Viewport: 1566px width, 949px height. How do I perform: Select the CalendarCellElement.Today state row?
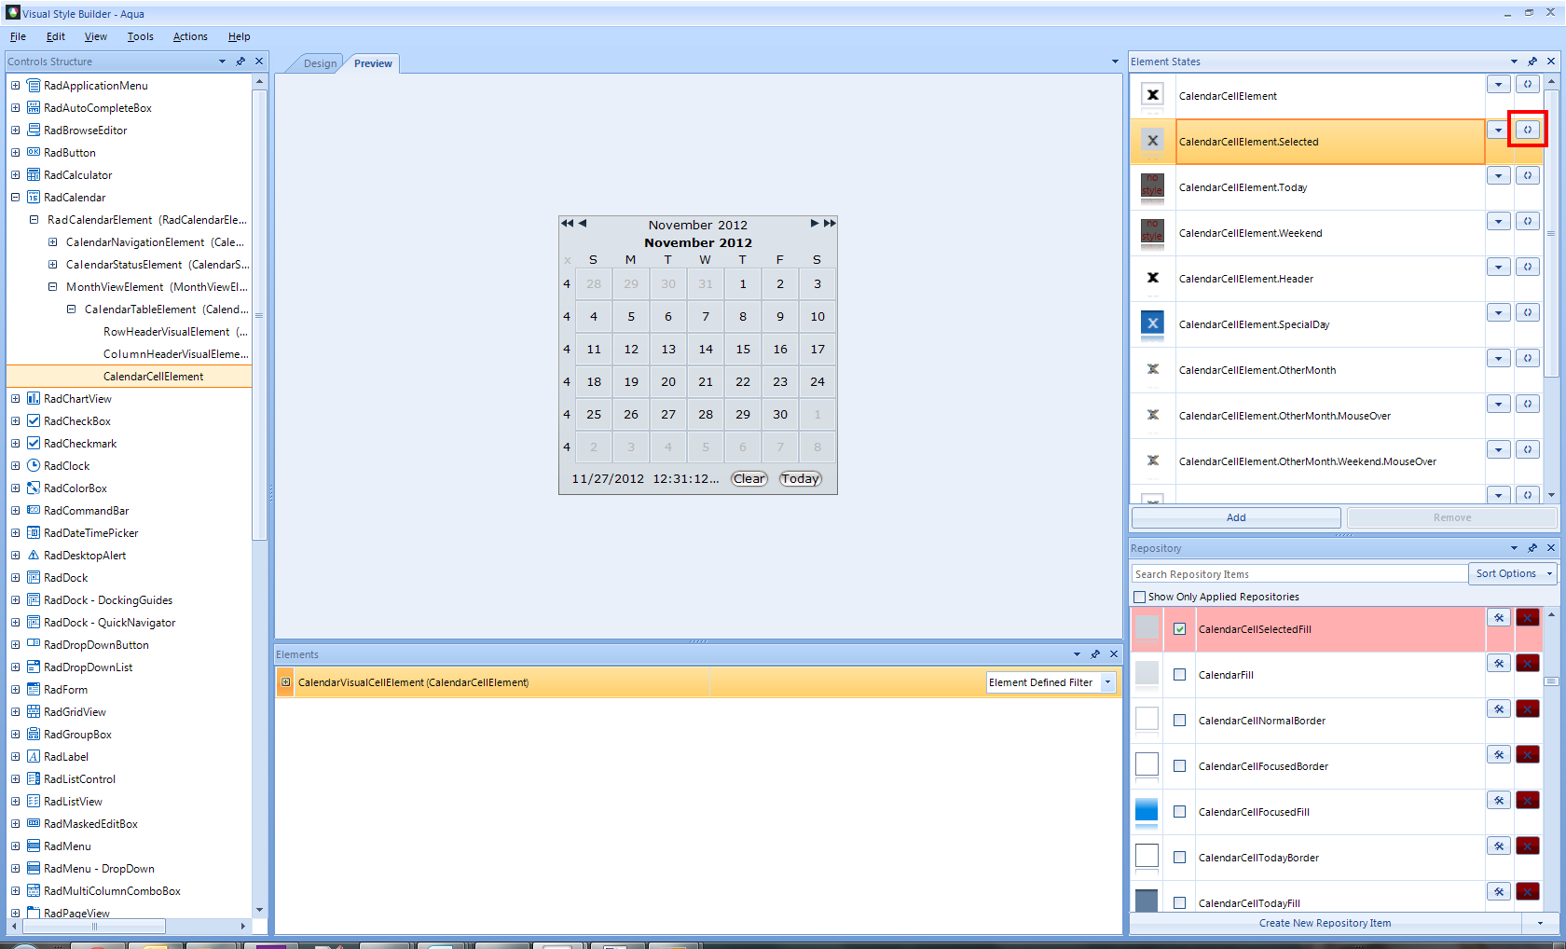click(x=1330, y=187)
